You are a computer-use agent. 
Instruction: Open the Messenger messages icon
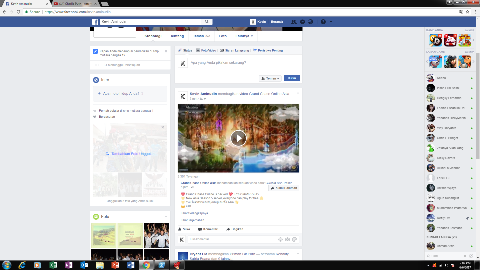(302, 22)
